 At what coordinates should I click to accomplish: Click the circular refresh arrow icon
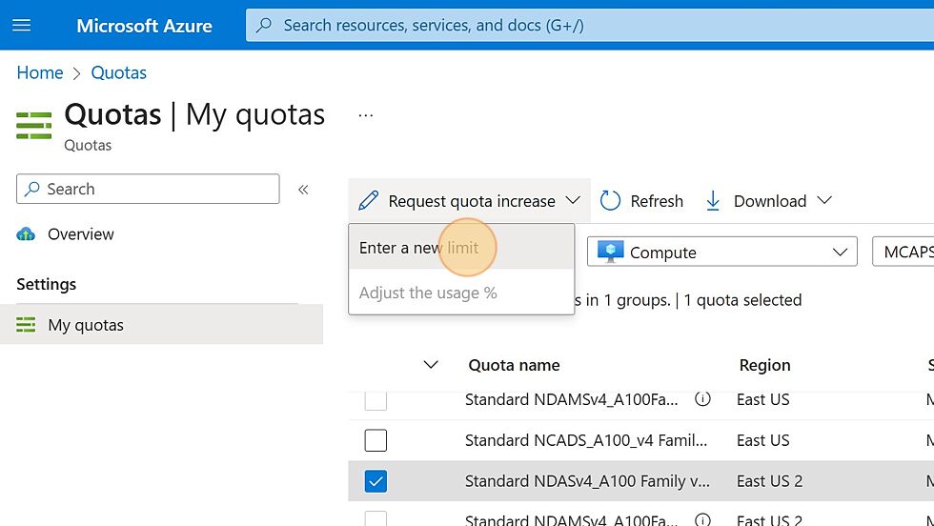[610, 201]
